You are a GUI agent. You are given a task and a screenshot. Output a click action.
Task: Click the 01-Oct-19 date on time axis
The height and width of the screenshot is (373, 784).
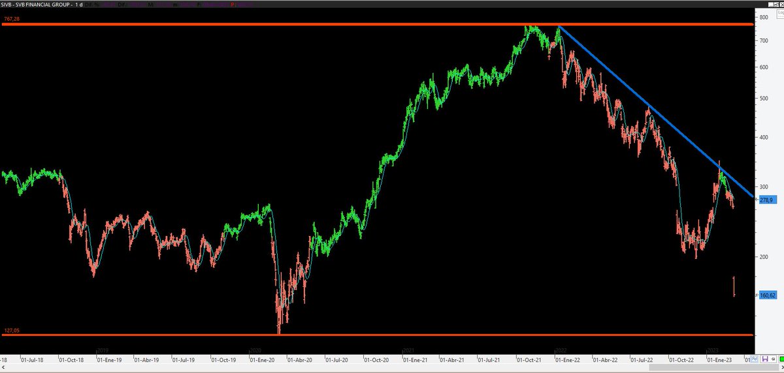(223, 359)
